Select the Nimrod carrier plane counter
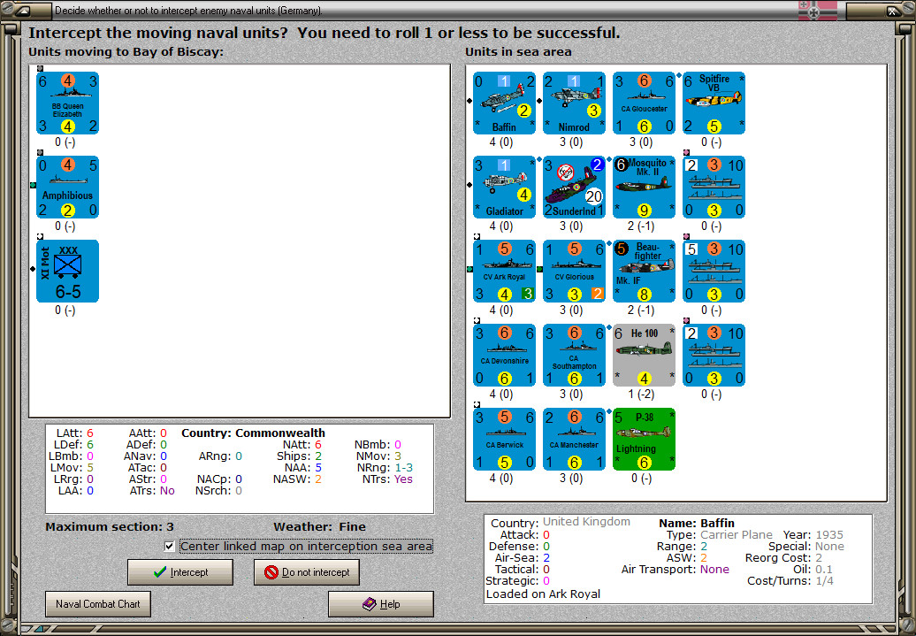This screenshot has height=636, width=916. pyautogui.click(x=574, y=103)
